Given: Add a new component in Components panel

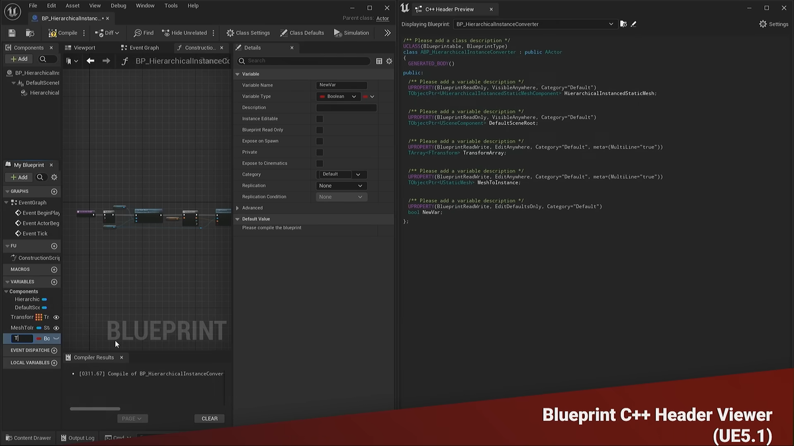Looking at the screenshot, I should tap(19, 59).
